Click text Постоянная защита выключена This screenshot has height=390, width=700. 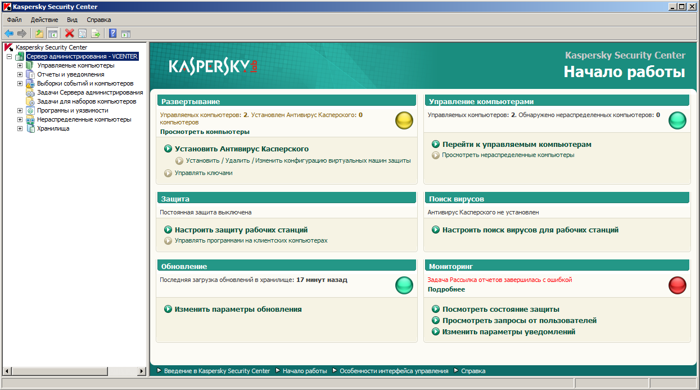(206, 212)
